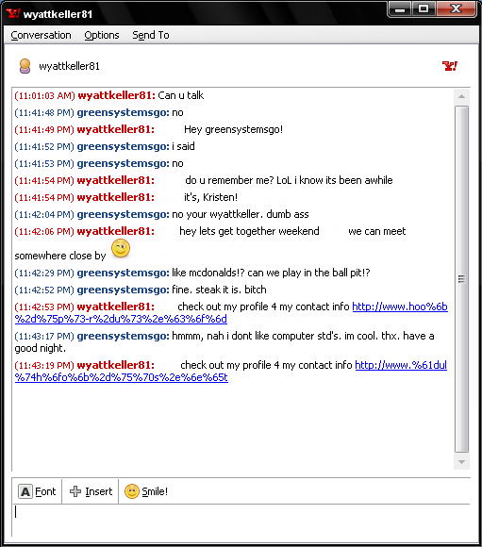Image resolution: width=482 pixels, height=547 pixels.
Task: Minimize the chat window
Action: (x=400, y=8)
